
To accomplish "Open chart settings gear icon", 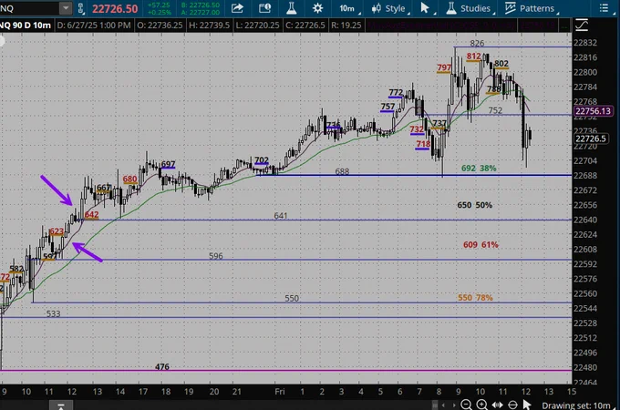I will point(317,8).
